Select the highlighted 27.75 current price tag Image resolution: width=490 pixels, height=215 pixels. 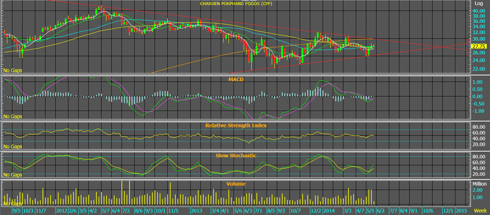pyautogui.click(x=478, y=46)
